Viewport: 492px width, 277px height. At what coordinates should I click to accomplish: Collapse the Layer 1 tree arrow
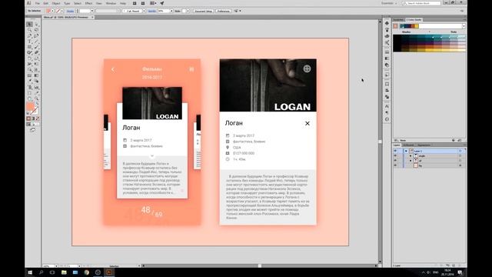(x=406, y=151)
